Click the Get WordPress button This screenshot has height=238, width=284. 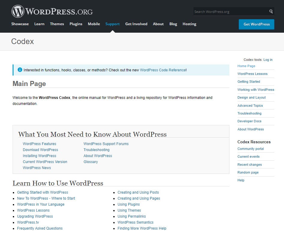pyautogui.click(x=256, y=24)
